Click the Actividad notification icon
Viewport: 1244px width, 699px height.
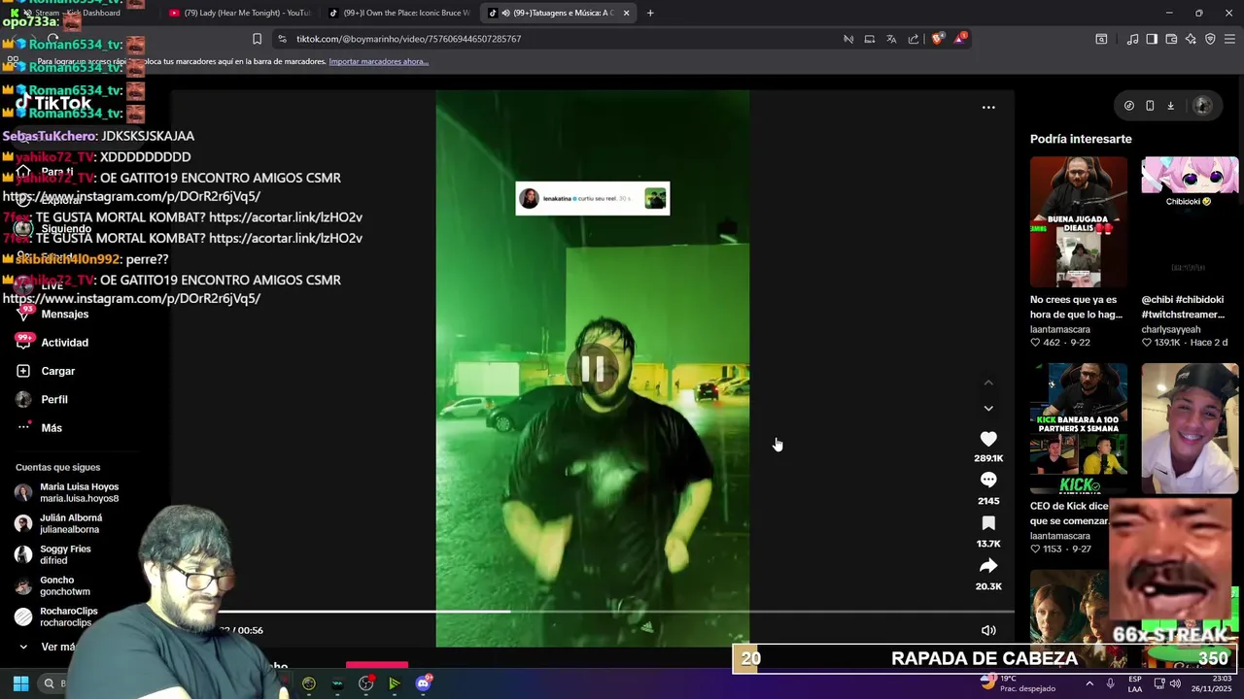pos(23,342)
